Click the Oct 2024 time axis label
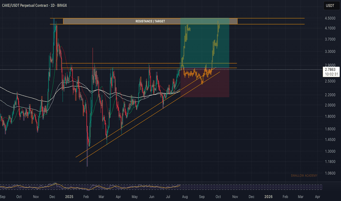 (x=19, y=197)
